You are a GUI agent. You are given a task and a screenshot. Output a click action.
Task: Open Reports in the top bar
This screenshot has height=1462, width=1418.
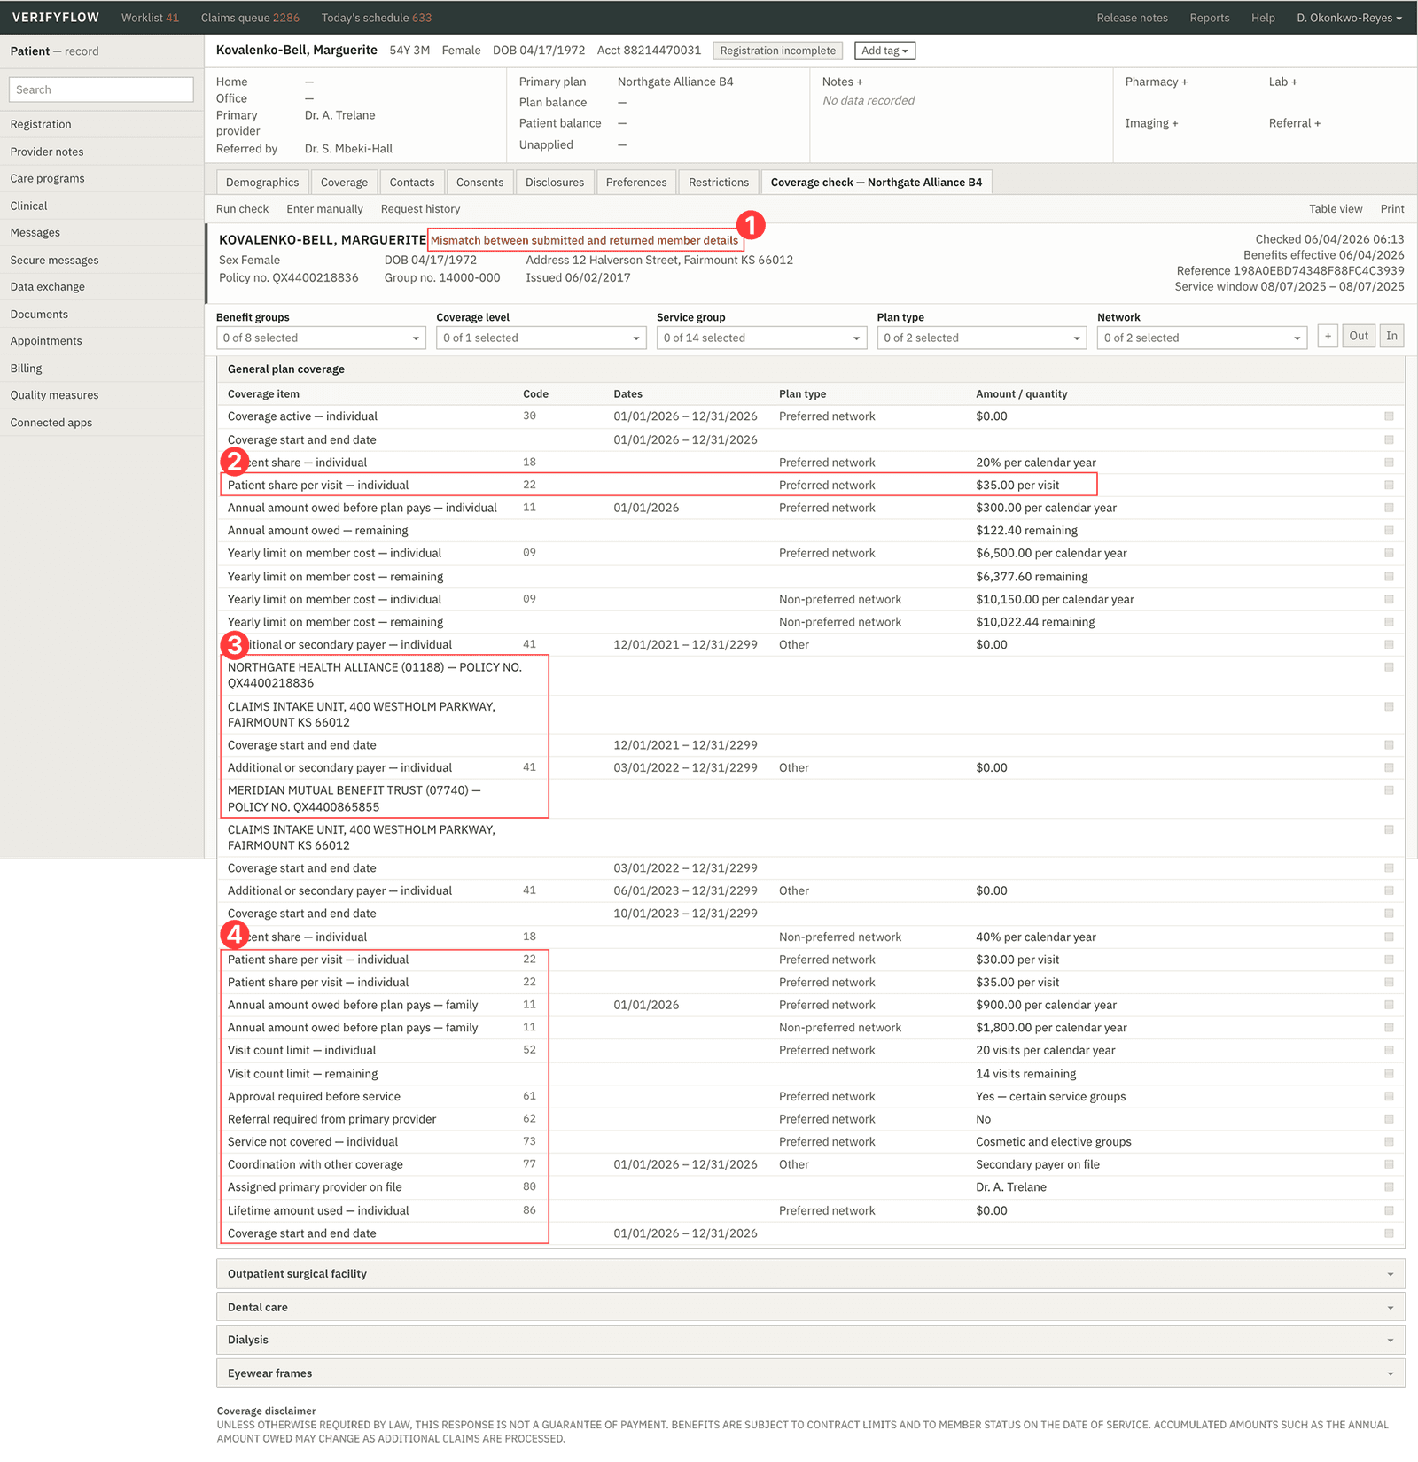1209,18
